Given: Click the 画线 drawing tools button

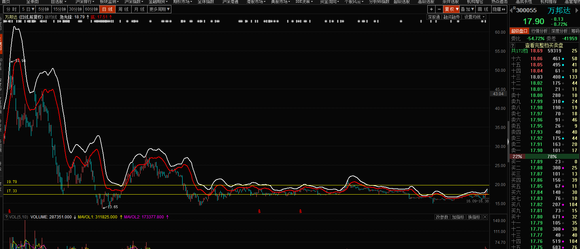Looking at the screenshot, I should click(483, 9).
